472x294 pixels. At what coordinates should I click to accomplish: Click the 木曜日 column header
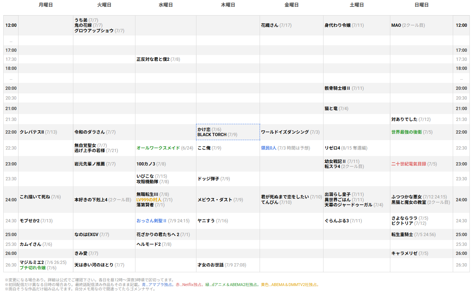(228, 5)
